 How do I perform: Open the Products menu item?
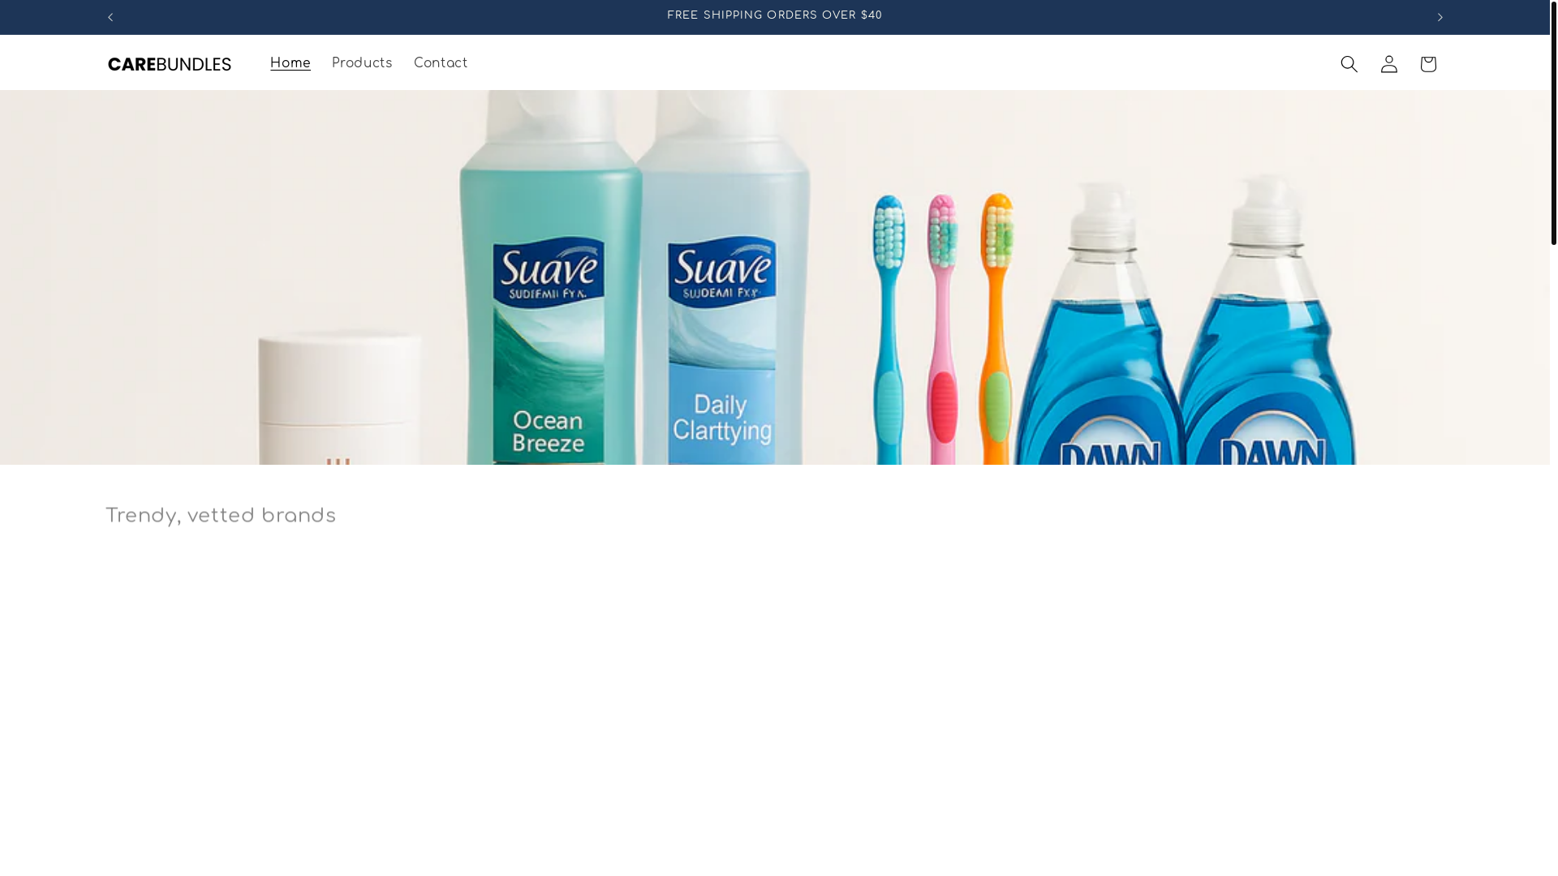click(362, 63)
